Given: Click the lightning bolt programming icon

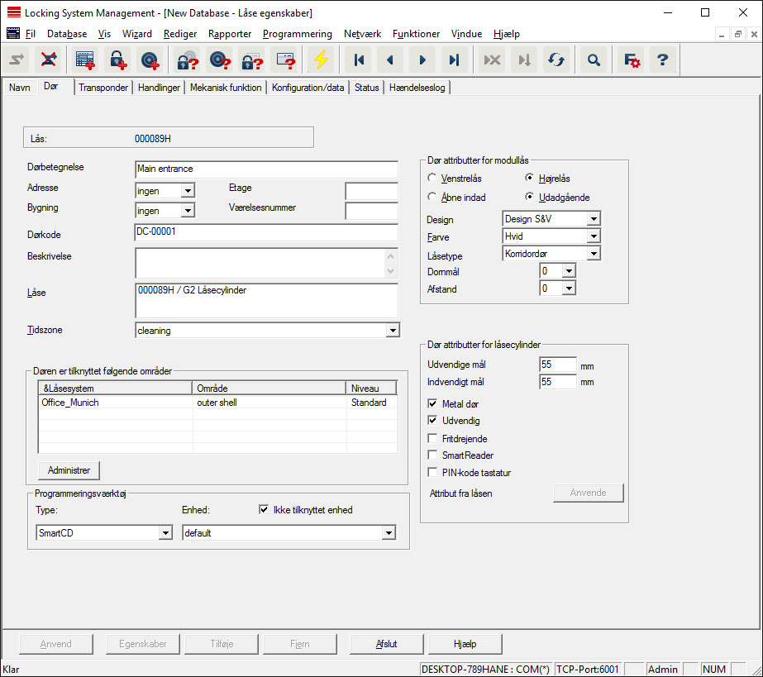Looking at the screenshot, I should coord(320,60).
